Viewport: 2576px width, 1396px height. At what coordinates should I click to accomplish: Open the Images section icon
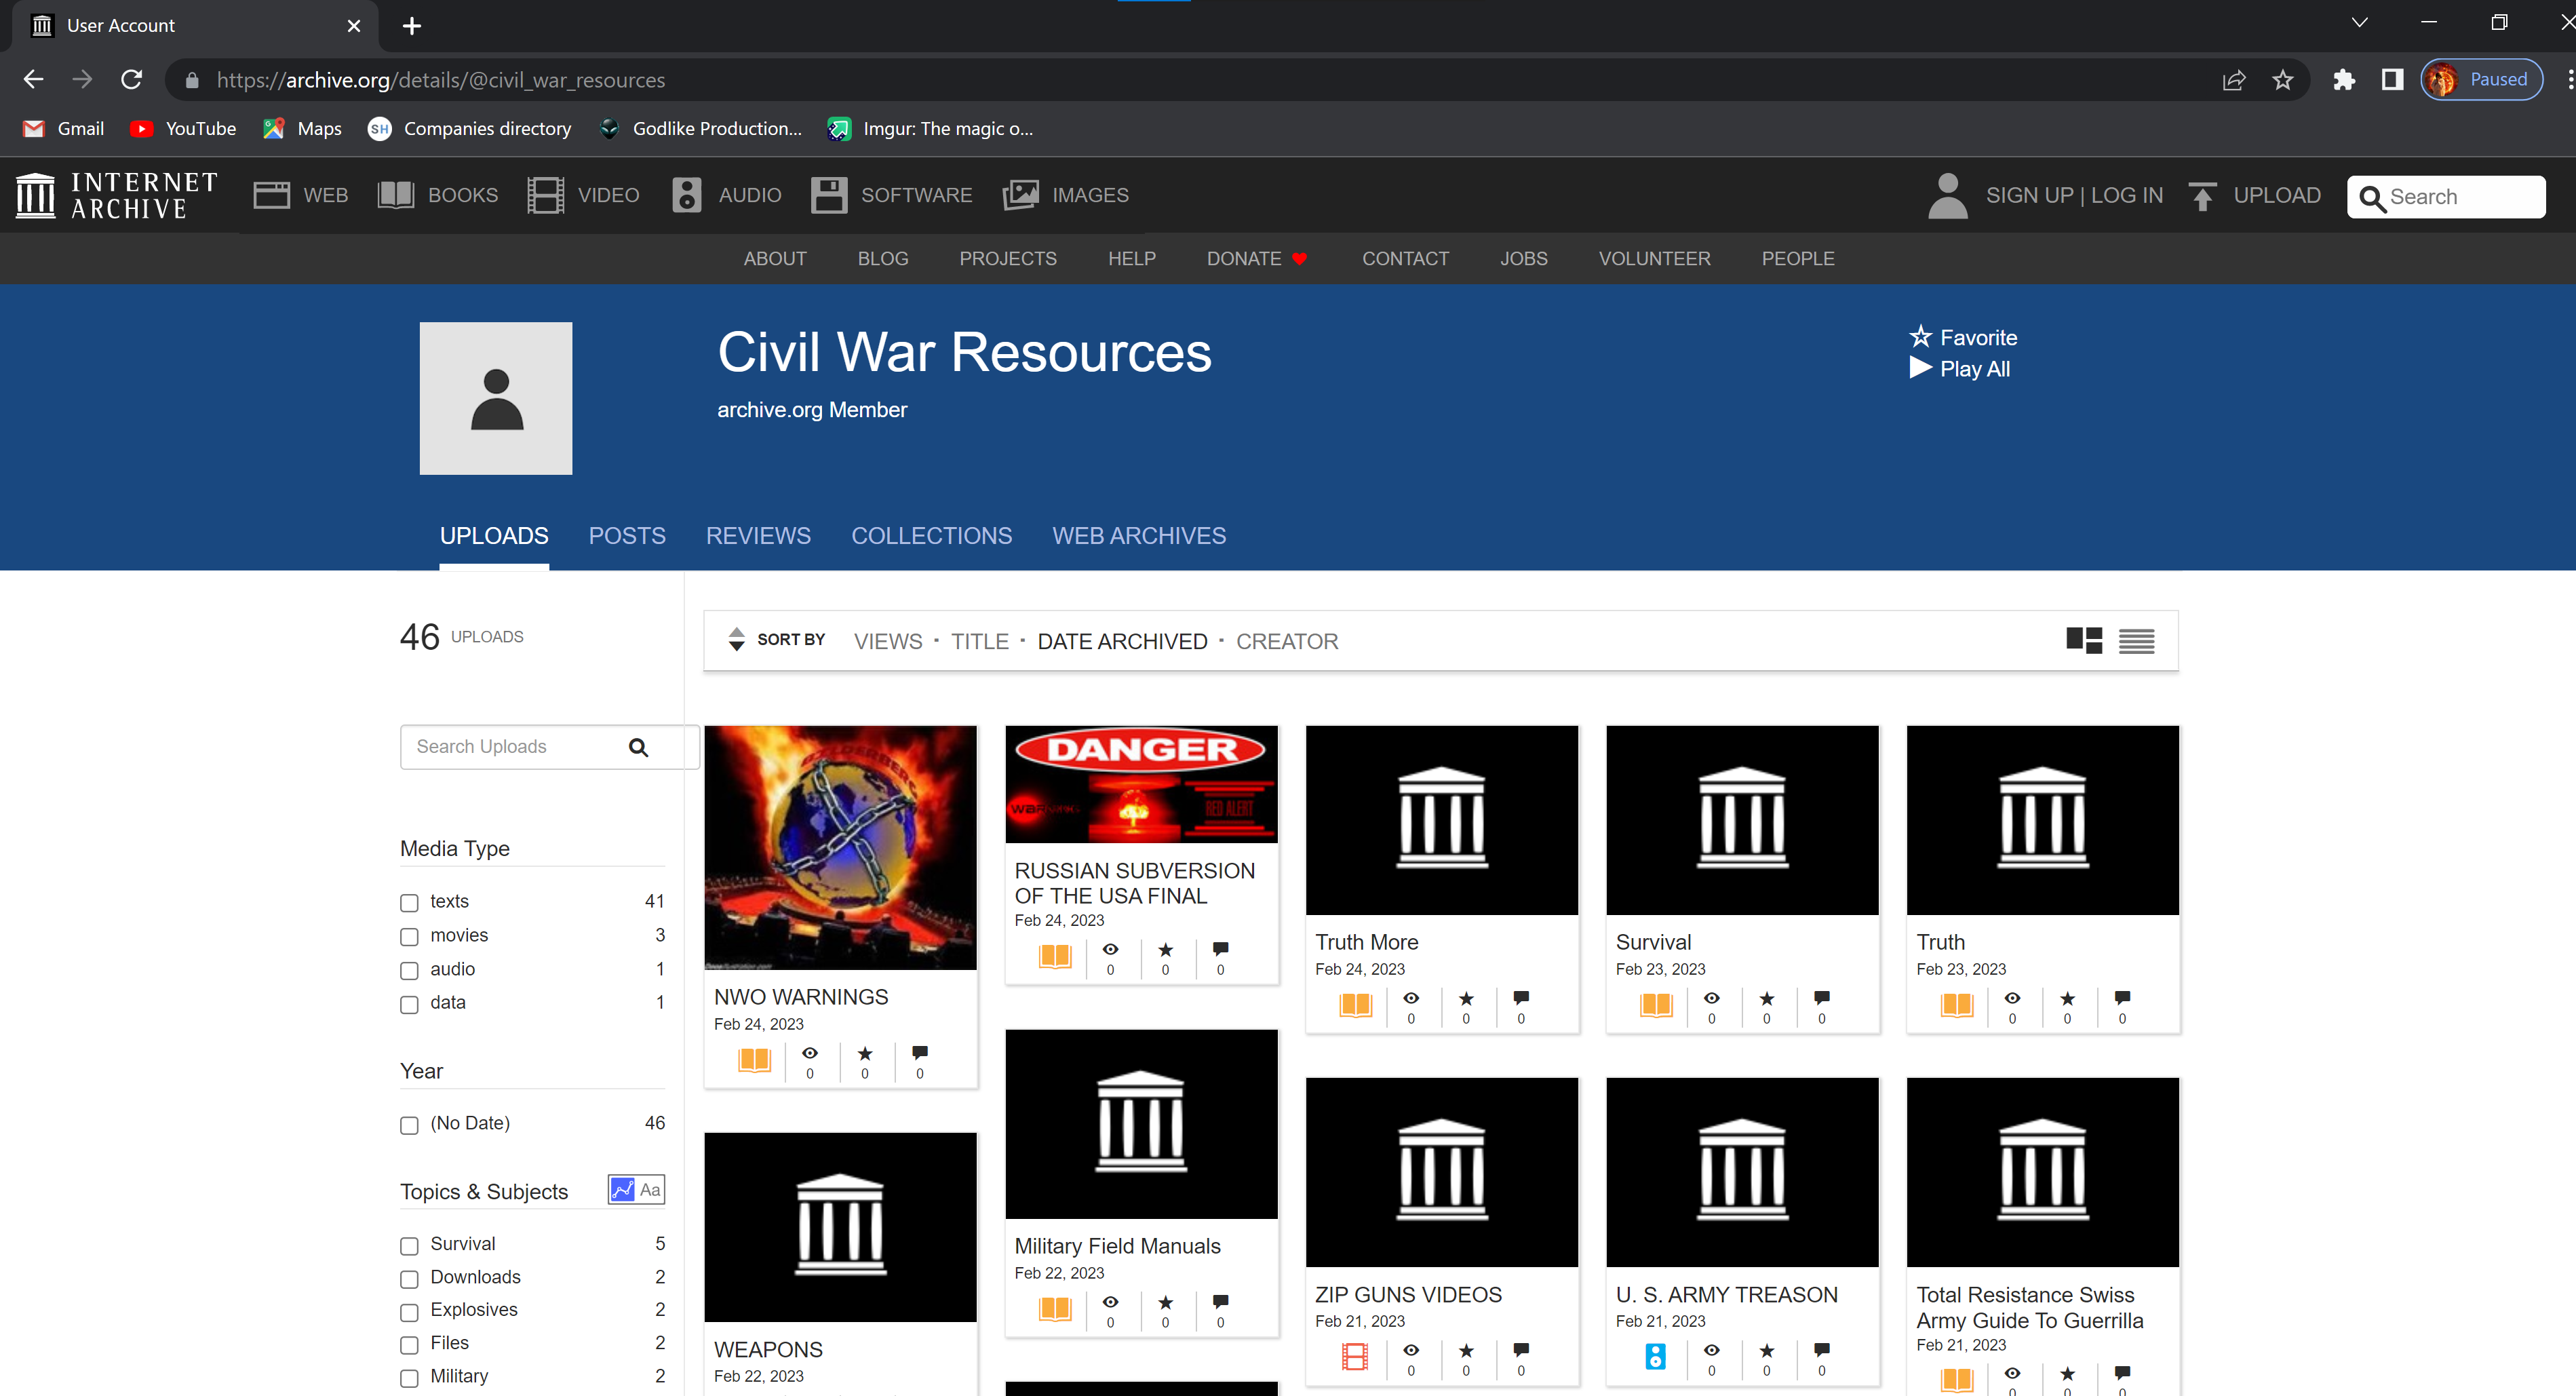click(1020, 195)
